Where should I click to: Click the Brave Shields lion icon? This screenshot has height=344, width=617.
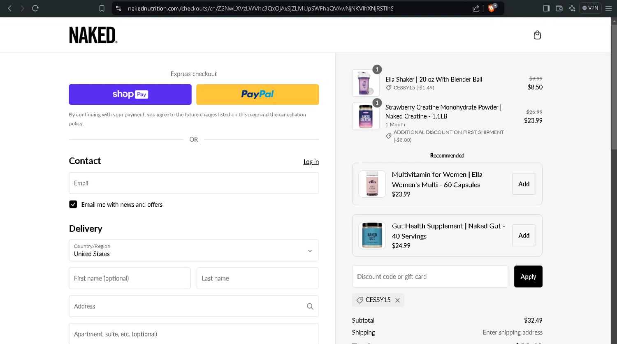pyautogui.click(x=491, y=8)
